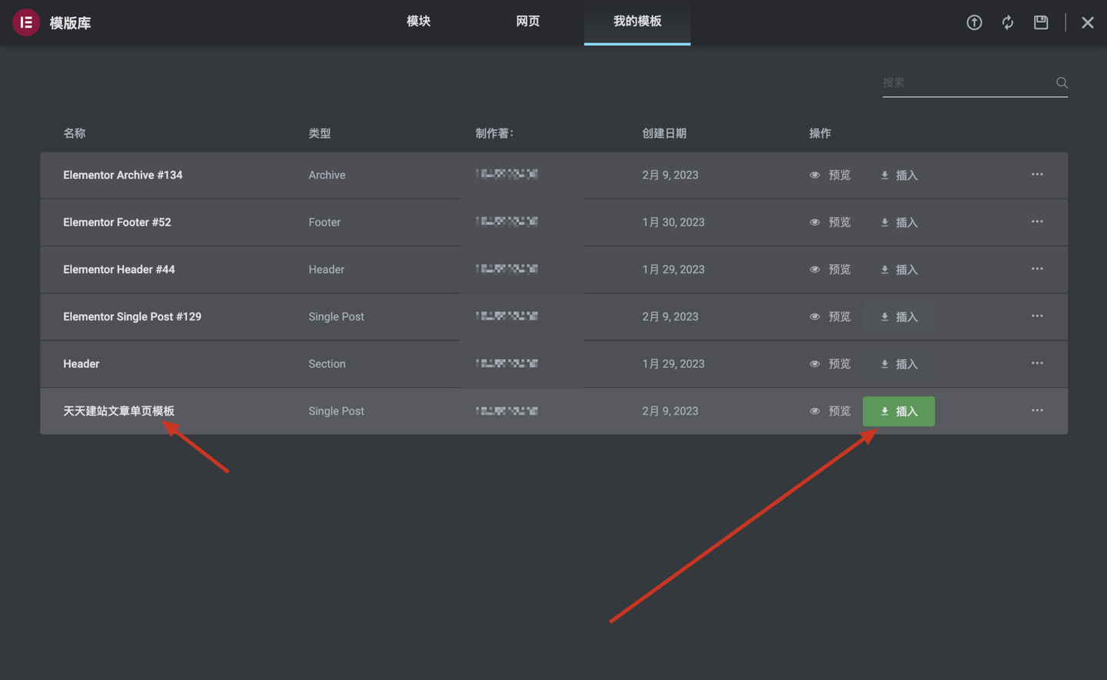The width and height of the screenshot is (1107, 680).
Task: Sort templates by 创建日期 column header
Action: (664, 133)
